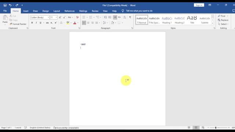Sort the selected text
The height and width of the screenshot is (132, 235).
(x=125, y=17)
